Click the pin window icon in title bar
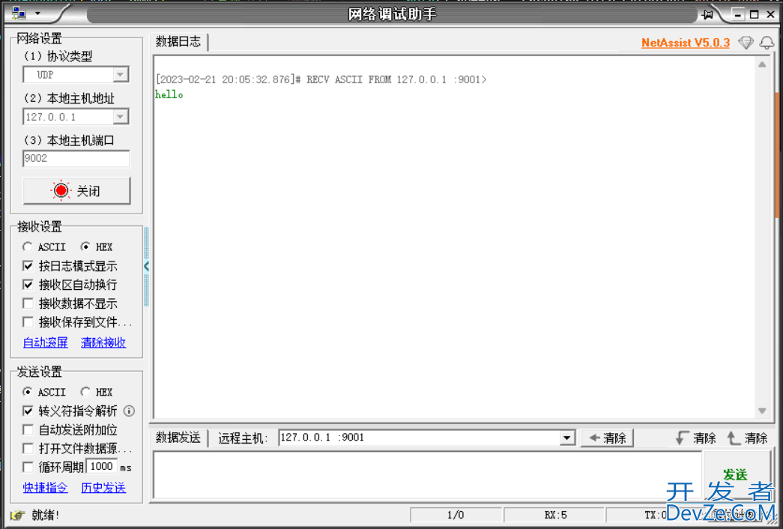Screen dimensions: 783x529 (707, 14)
